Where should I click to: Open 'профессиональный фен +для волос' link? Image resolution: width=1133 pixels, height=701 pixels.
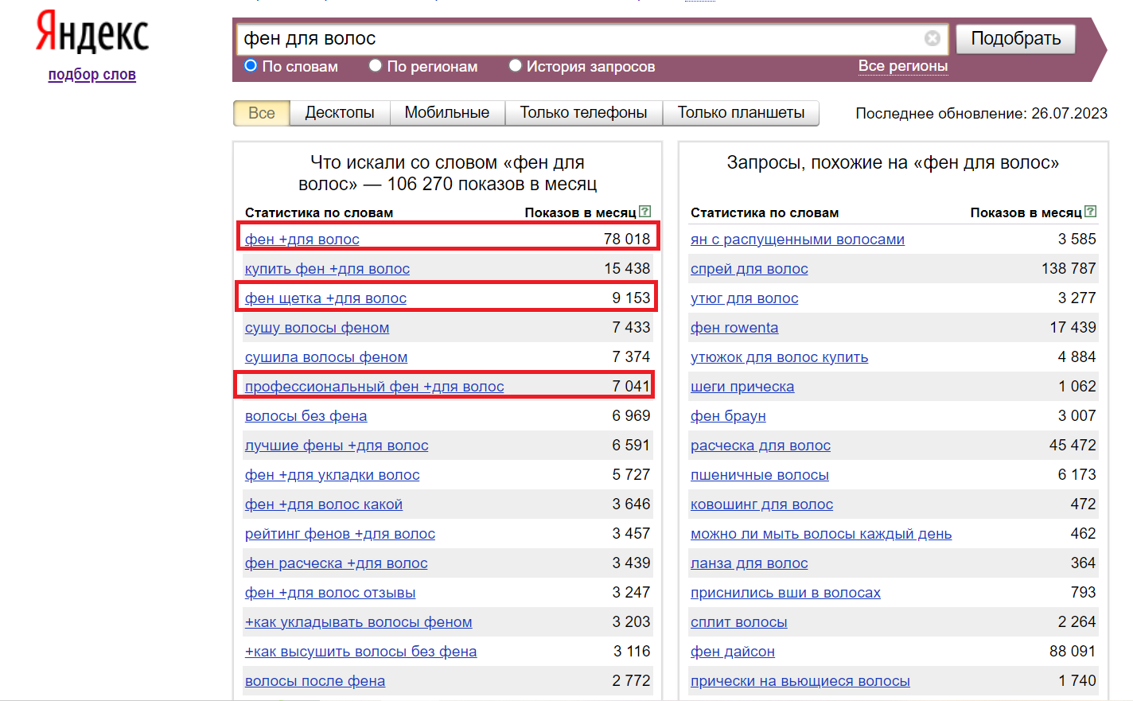point(375,387)
